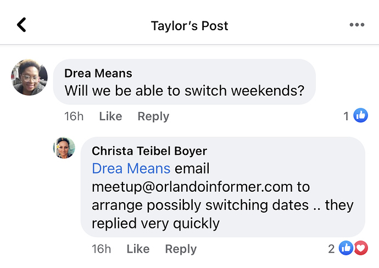Click the blue Drea Means mention link

tap(131, 168)
